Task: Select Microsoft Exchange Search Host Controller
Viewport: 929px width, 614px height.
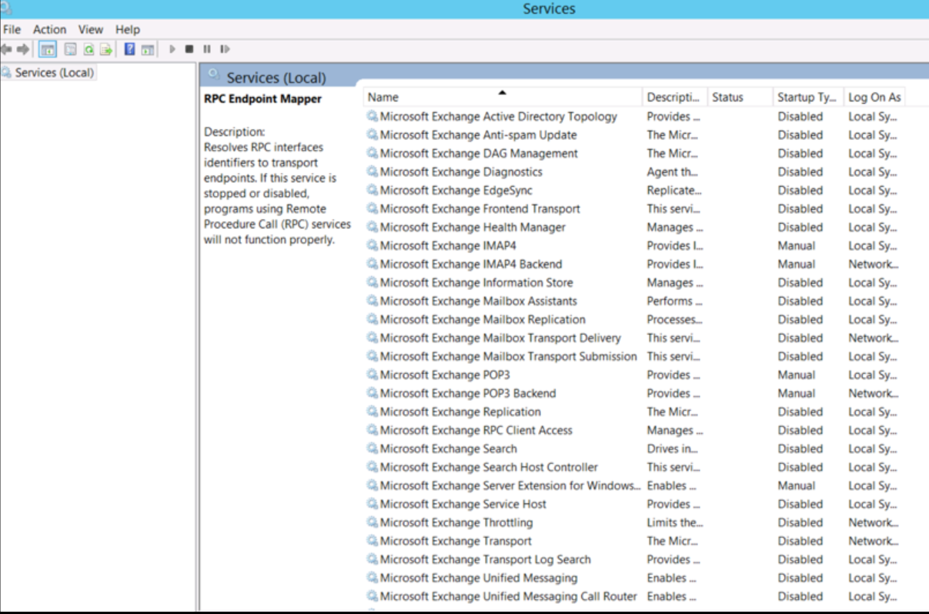Action: click(x=489, y=468)
